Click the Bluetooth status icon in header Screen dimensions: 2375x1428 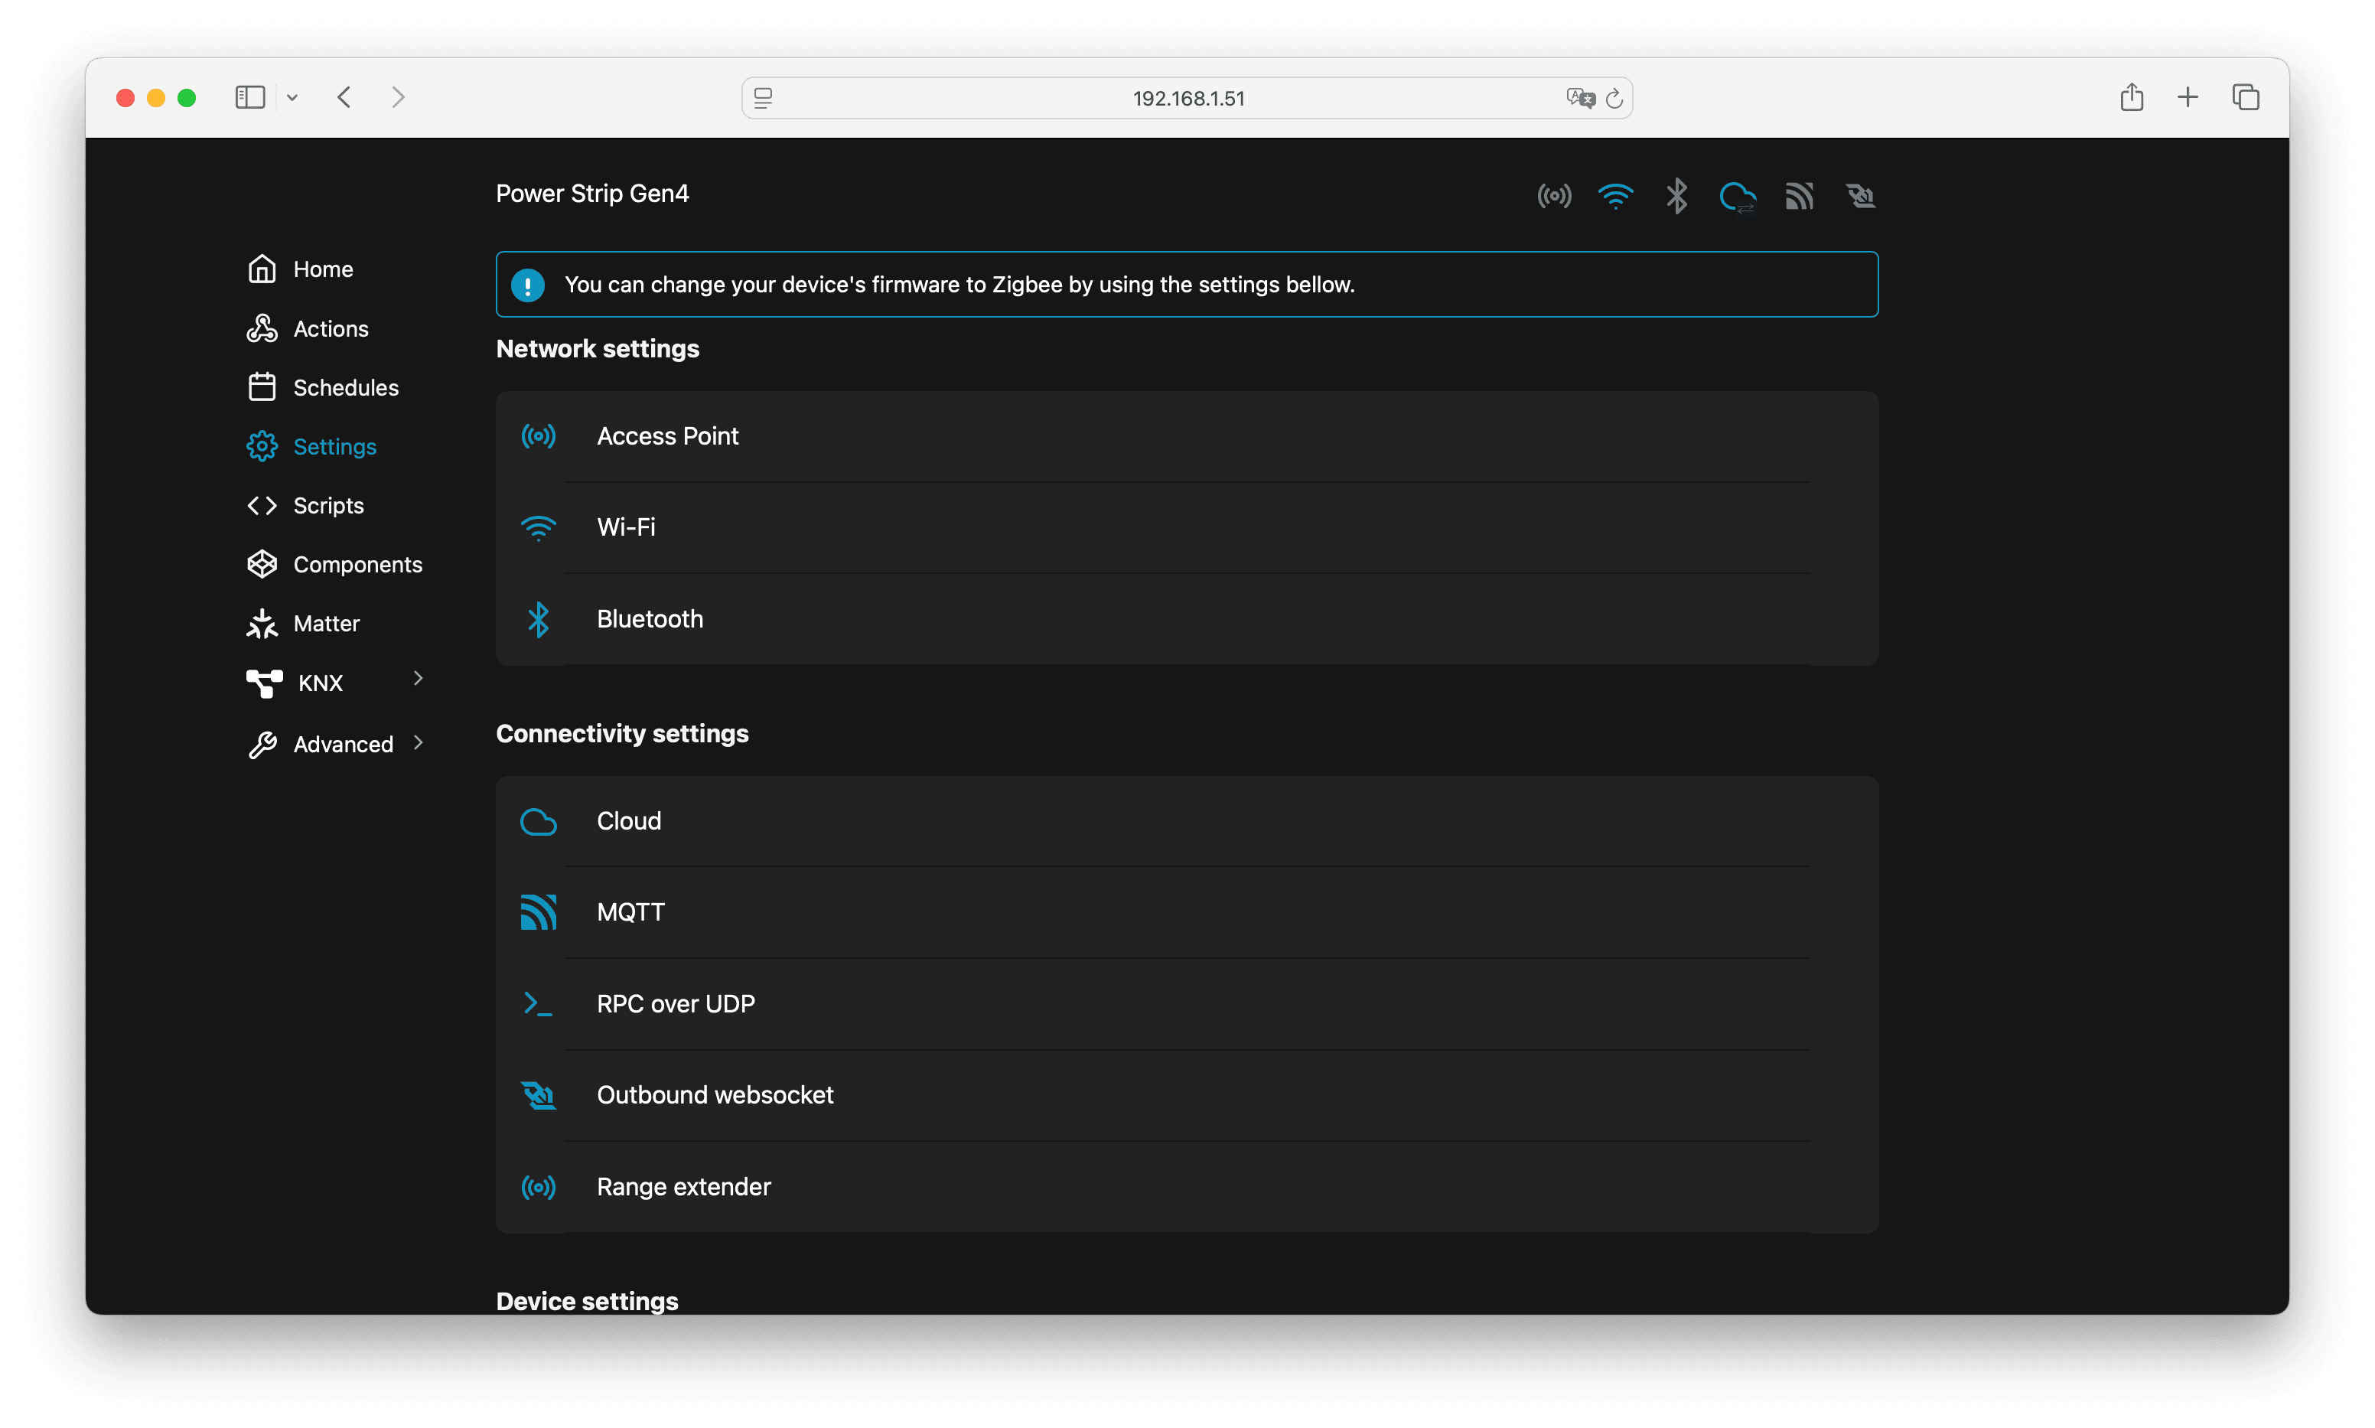coord(1676,197)
